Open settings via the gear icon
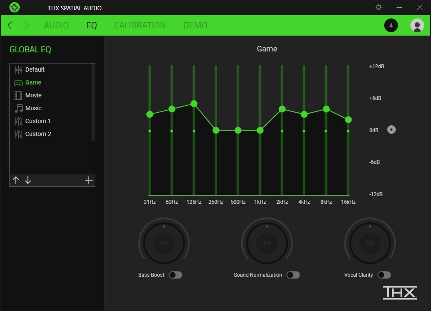The height and width of the screenshot is (311, 431). (379, 7)
